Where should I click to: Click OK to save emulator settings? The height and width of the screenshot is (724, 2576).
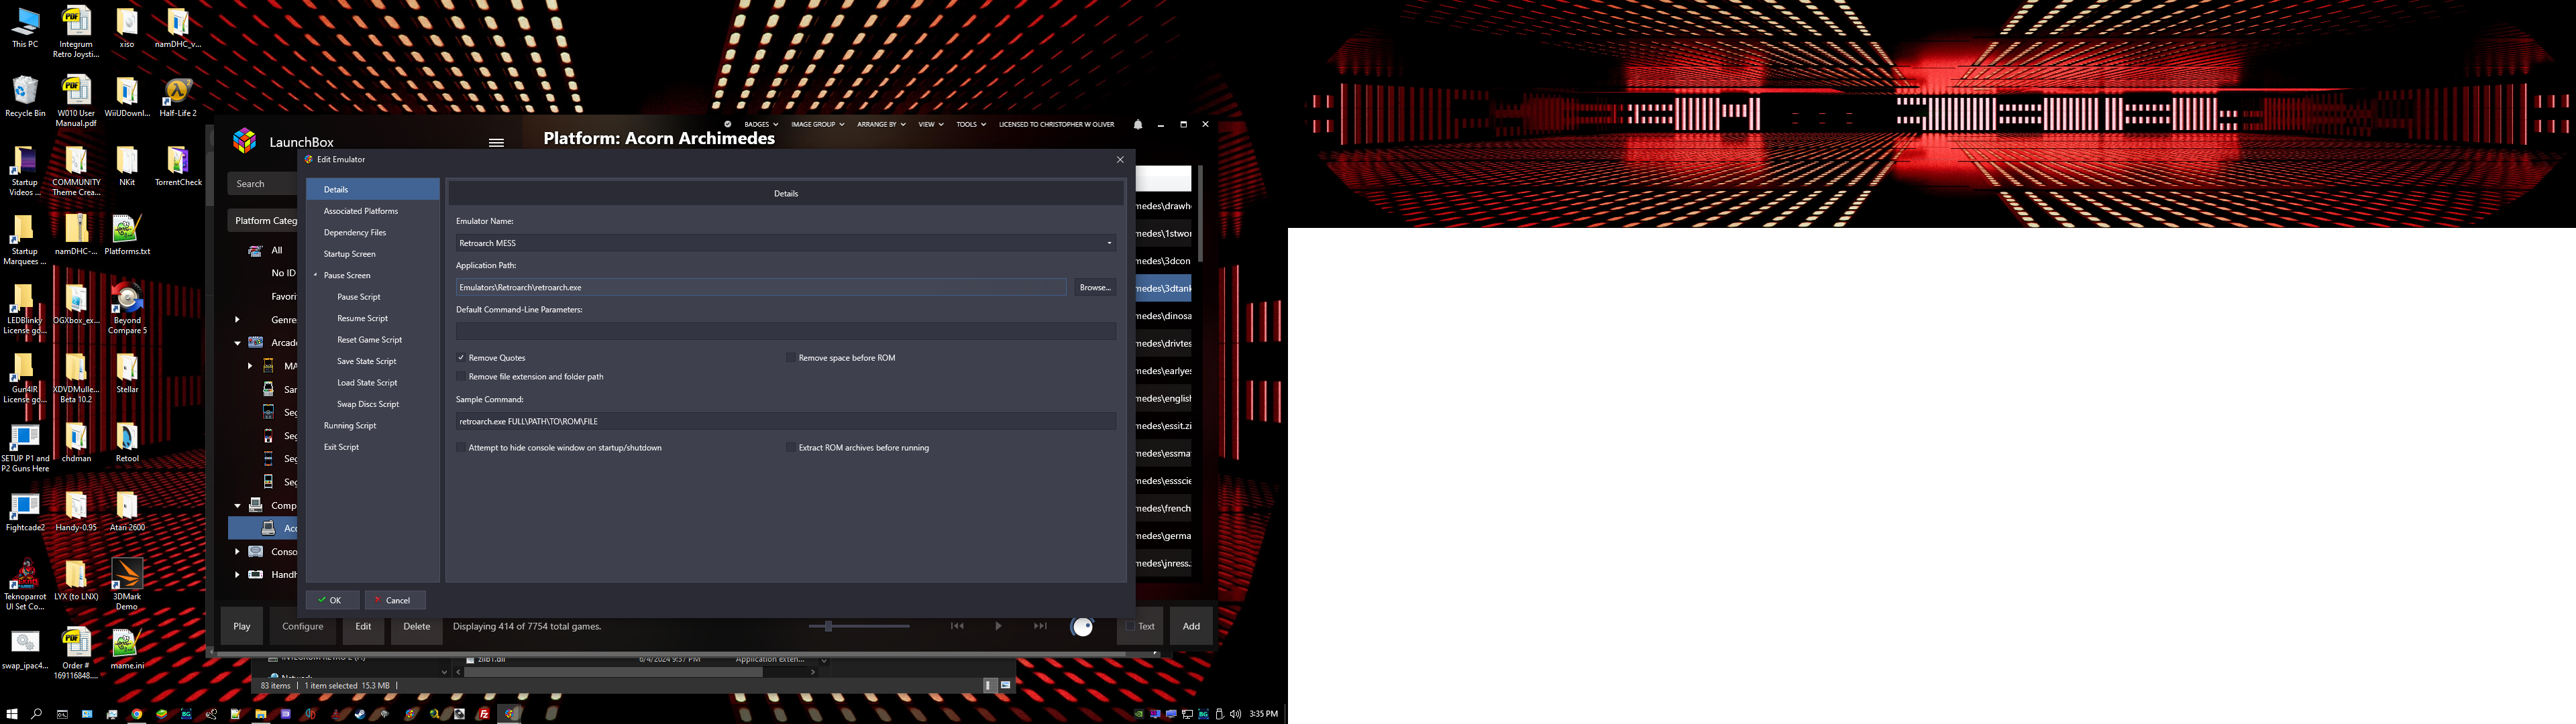[x=332, y=600]
